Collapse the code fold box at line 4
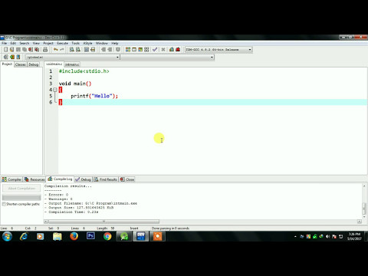368x276 pixels. pos(55,90)
